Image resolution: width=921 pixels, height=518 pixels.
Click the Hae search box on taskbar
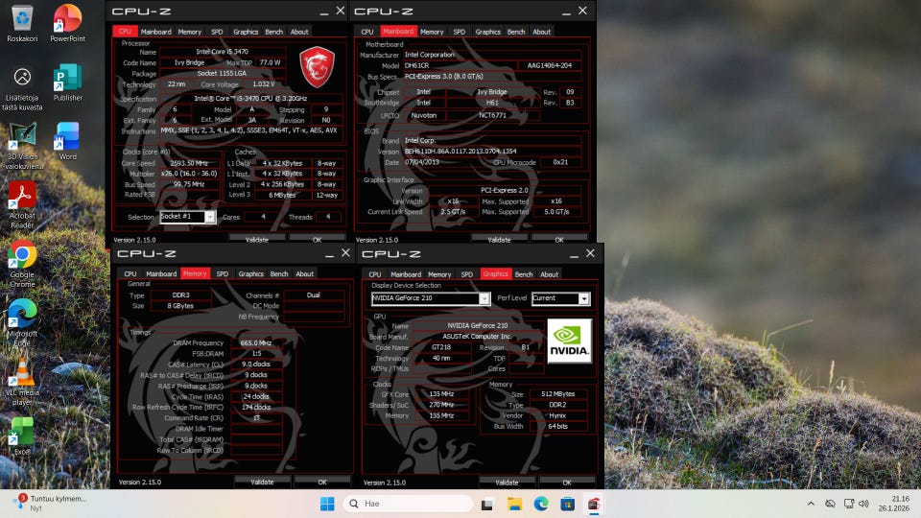(408, 504)
